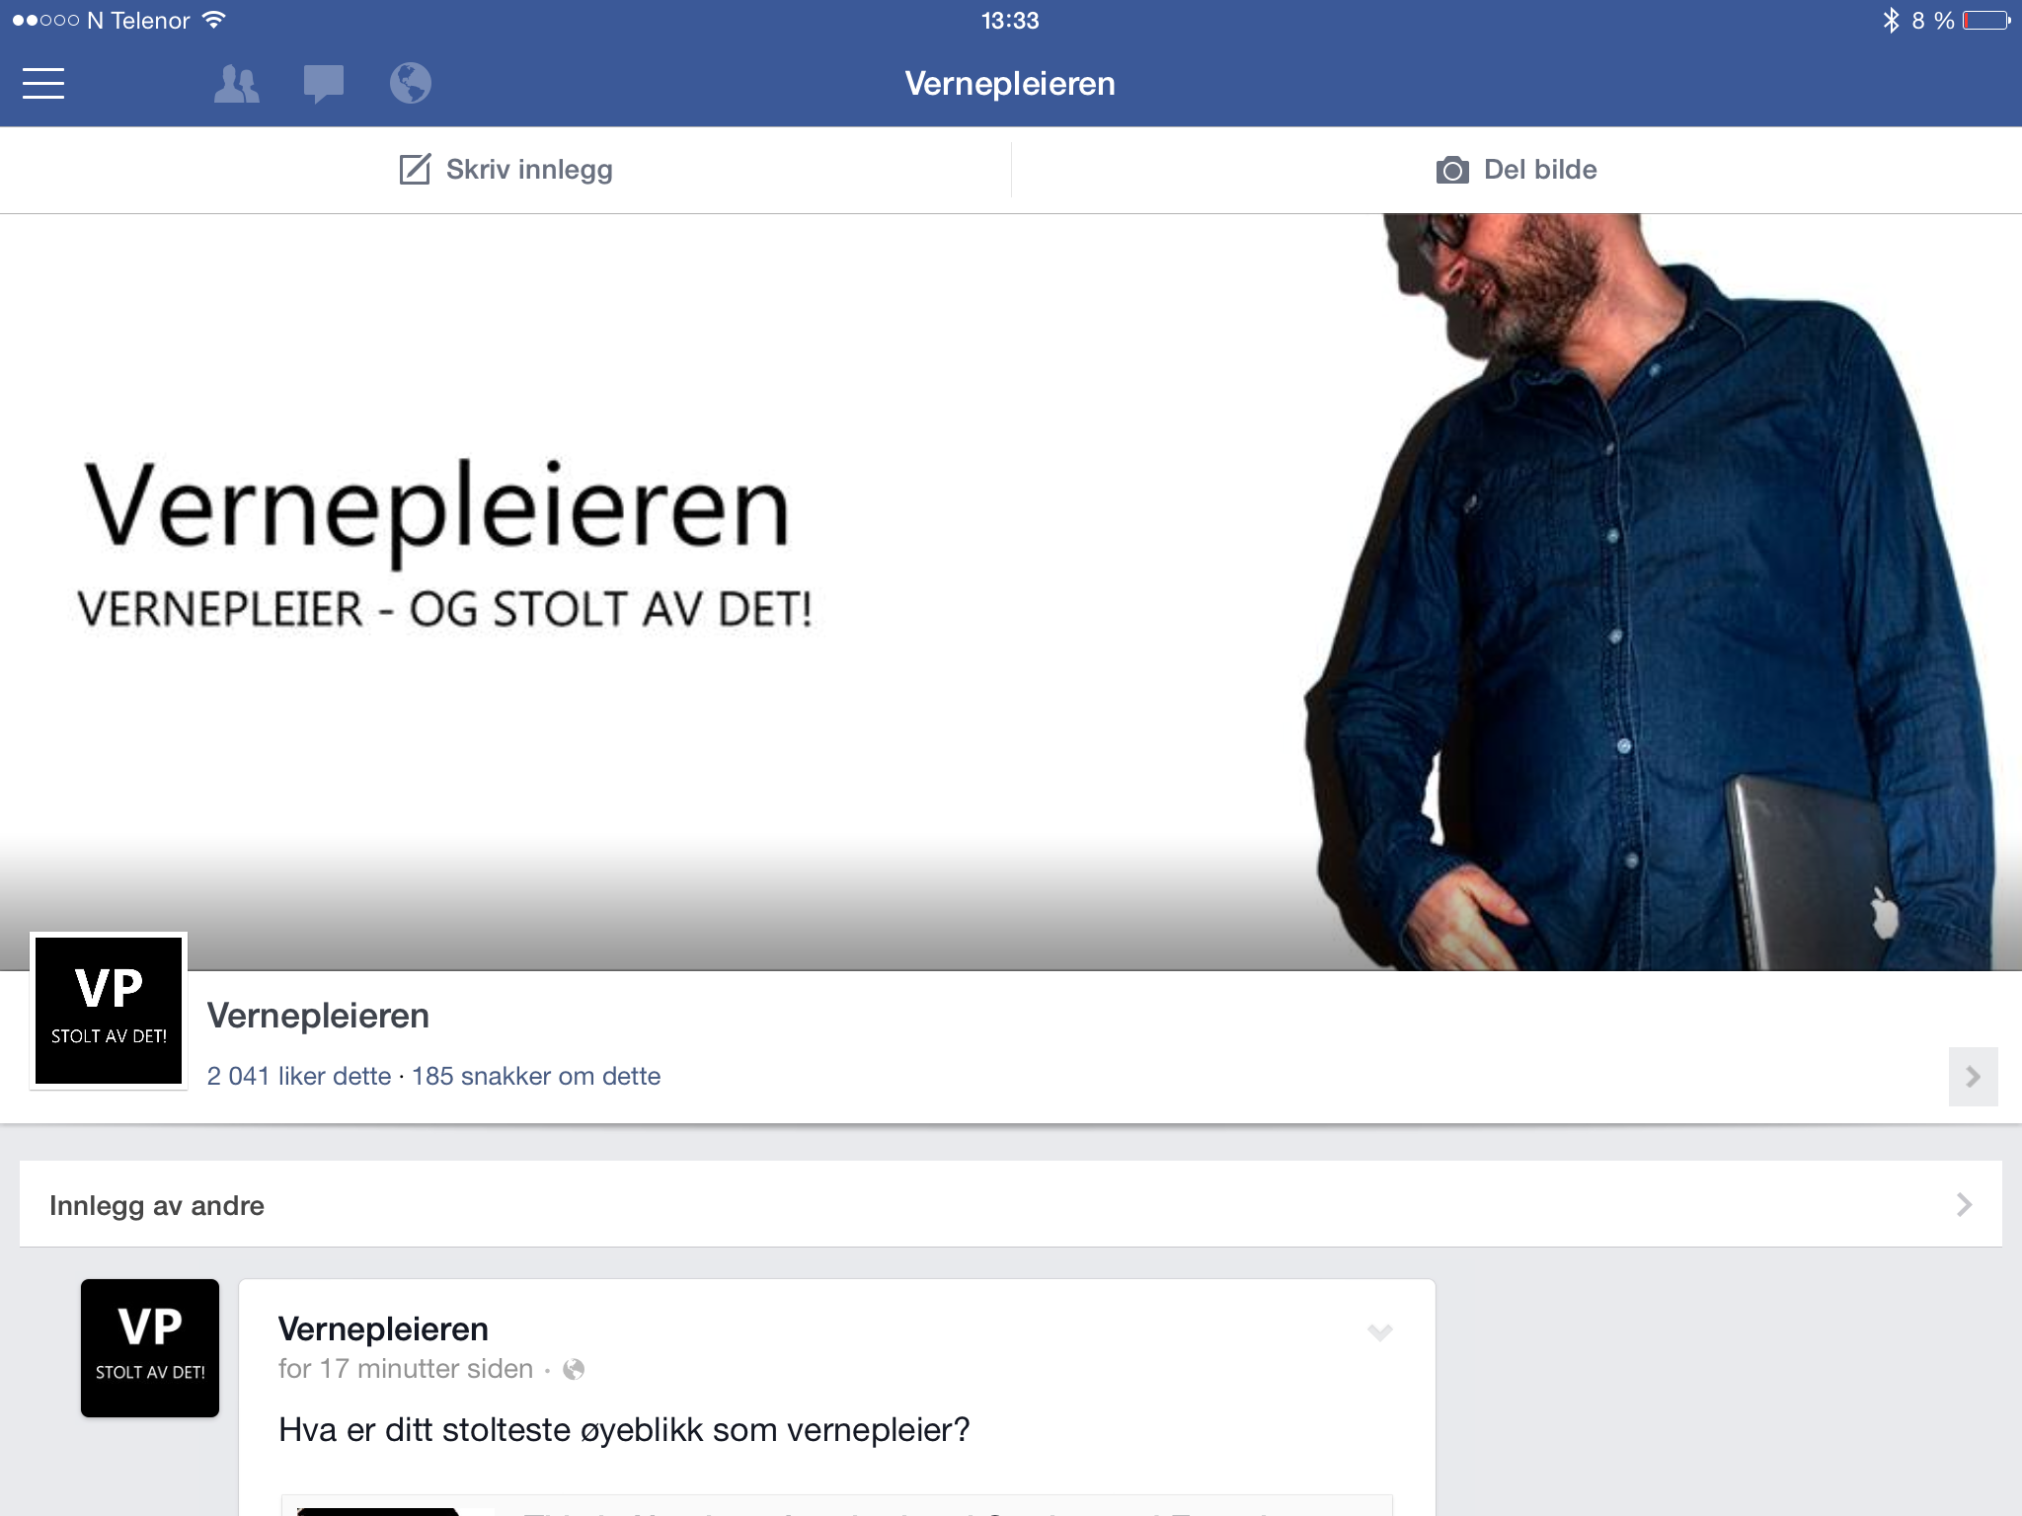Viewport: 2022px width, 1516px height.
Task: Tap Skriv innlegg to write post
Action: [505, 170]
